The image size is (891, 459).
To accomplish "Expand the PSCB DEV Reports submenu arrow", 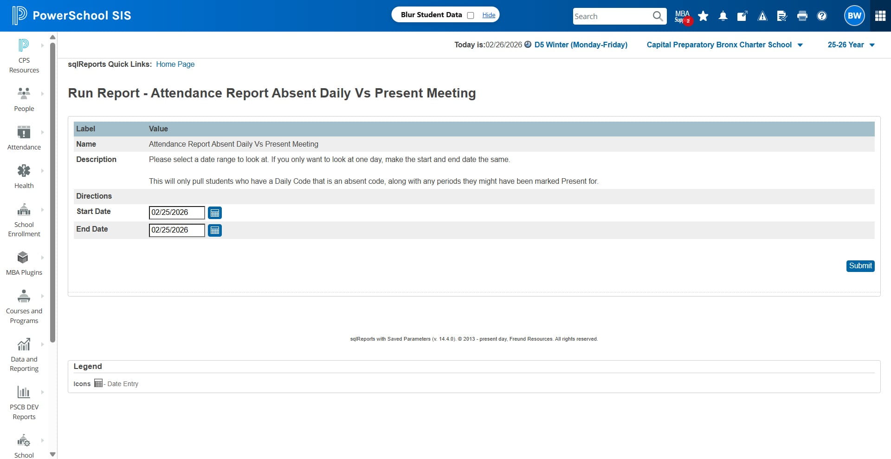I will (43, 392).
